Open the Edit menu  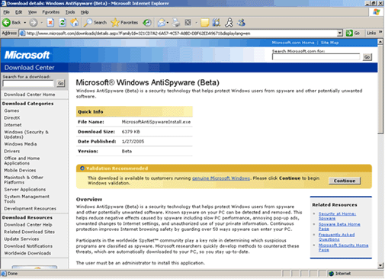18,12
